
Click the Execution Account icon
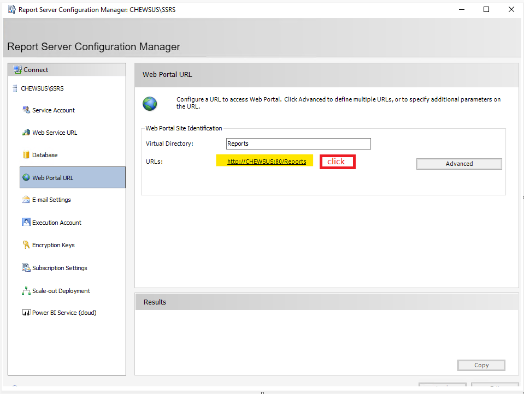(x=26, y=222)
